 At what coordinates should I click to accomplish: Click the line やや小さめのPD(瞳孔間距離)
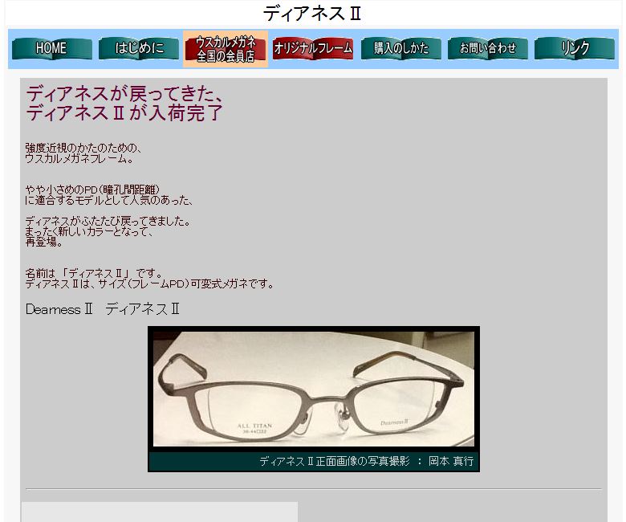[92, 190]
